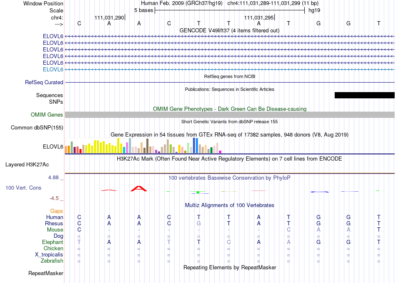Click the orange Gaps label
The image size is (395, 283).
(x=57, y=211)
